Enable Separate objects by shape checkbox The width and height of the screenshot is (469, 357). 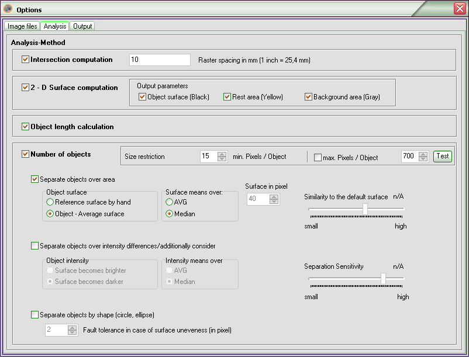35,315
